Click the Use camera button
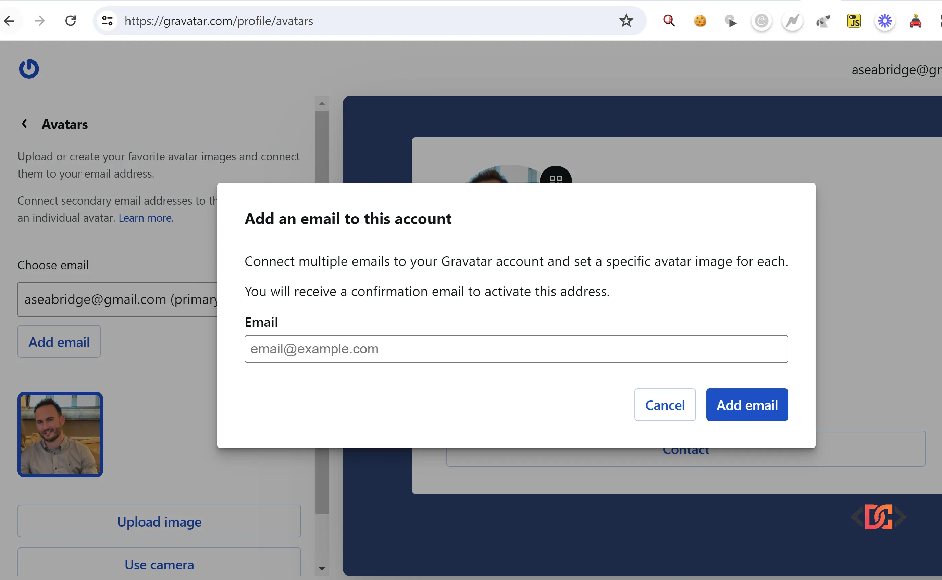The image size is (942, 580). (x=159, y=564)
